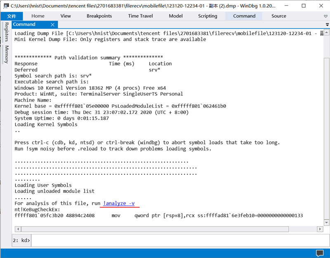Click the 'System Uptime: 0 days 0:01:15.187' line
The image size is (330, 258).
coord(61,118)
